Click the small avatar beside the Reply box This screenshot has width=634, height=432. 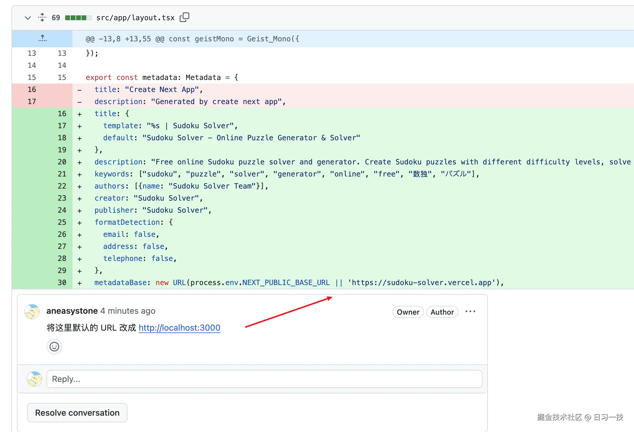coord(34,379)
